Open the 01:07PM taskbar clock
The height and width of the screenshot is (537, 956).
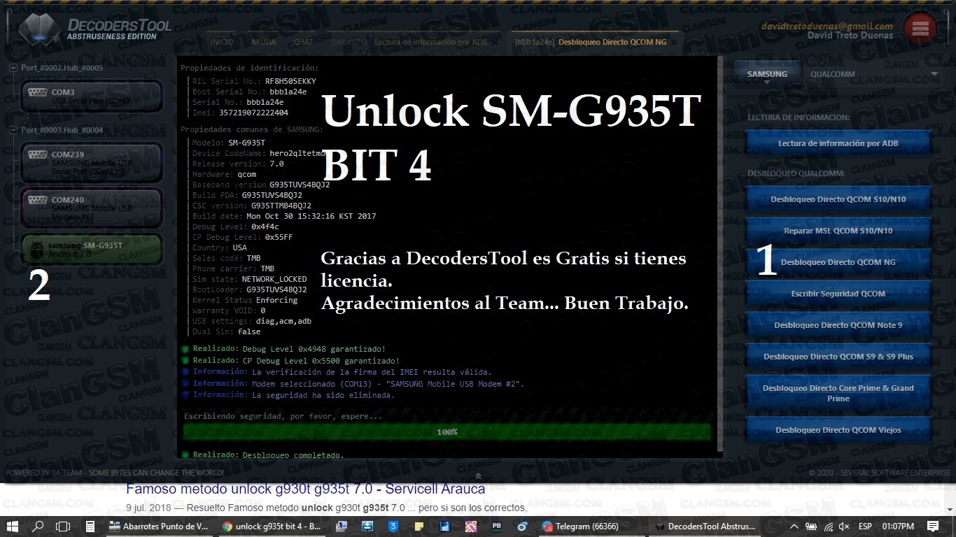(x=898, y=527)
